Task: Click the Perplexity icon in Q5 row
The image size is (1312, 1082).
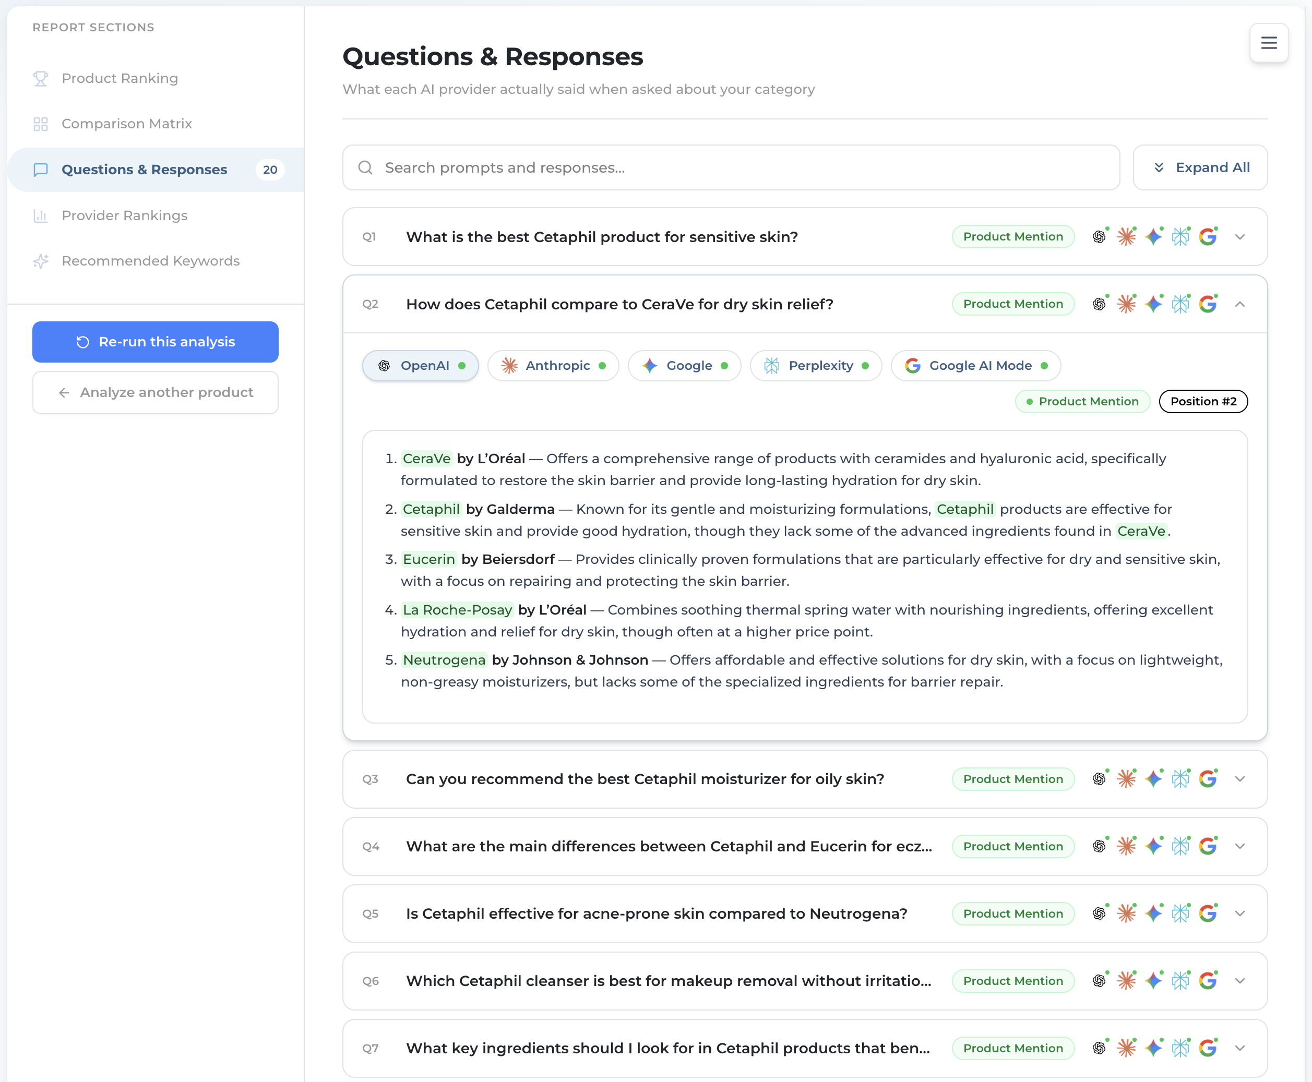Action: click(x=1180, y=913)
